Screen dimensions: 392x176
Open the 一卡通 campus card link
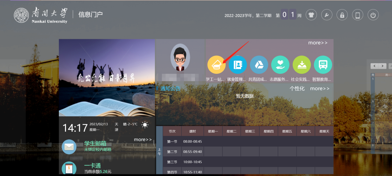(92, 166)
